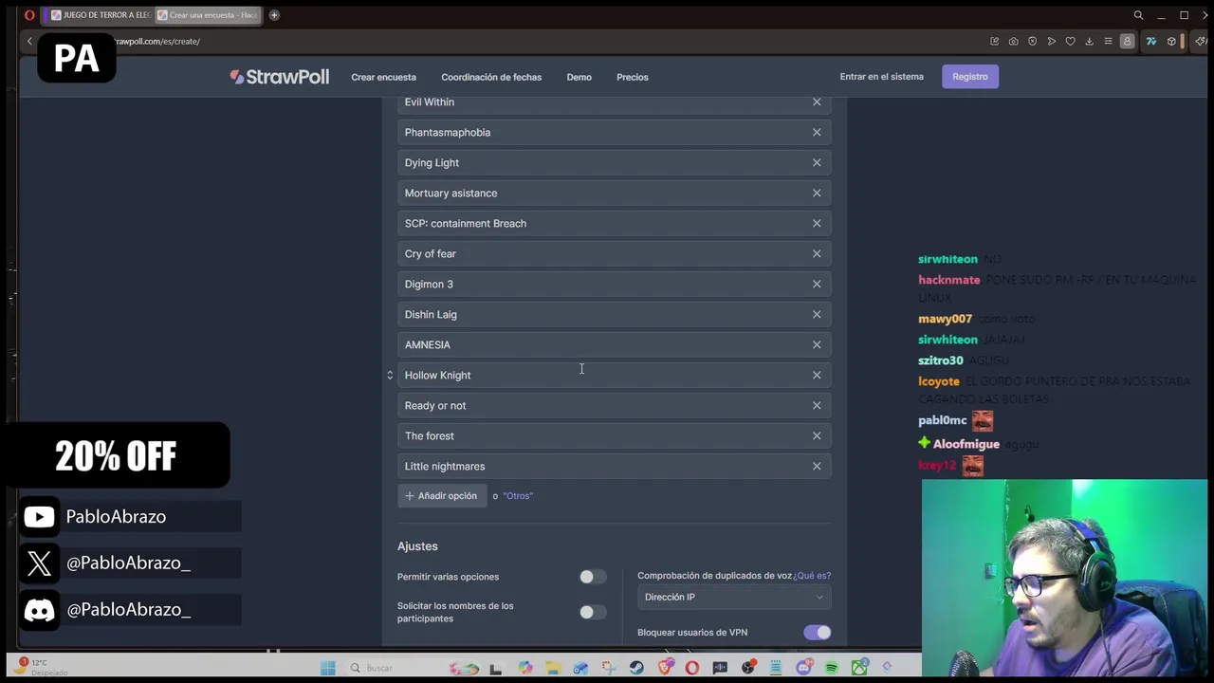Click the StrawPoll logo
Image resolution: width=1214 pixels, height=683 pixels.
coord(279,77)
